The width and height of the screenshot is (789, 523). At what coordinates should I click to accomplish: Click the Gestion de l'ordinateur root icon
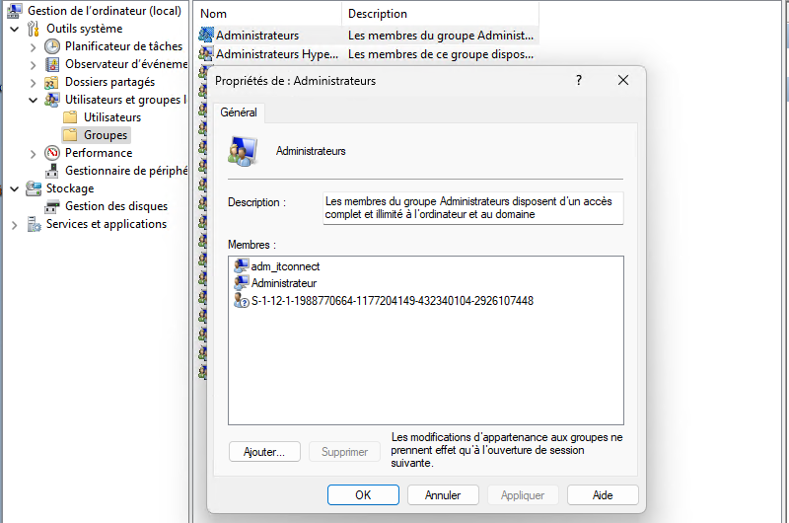tap(14, 11)
